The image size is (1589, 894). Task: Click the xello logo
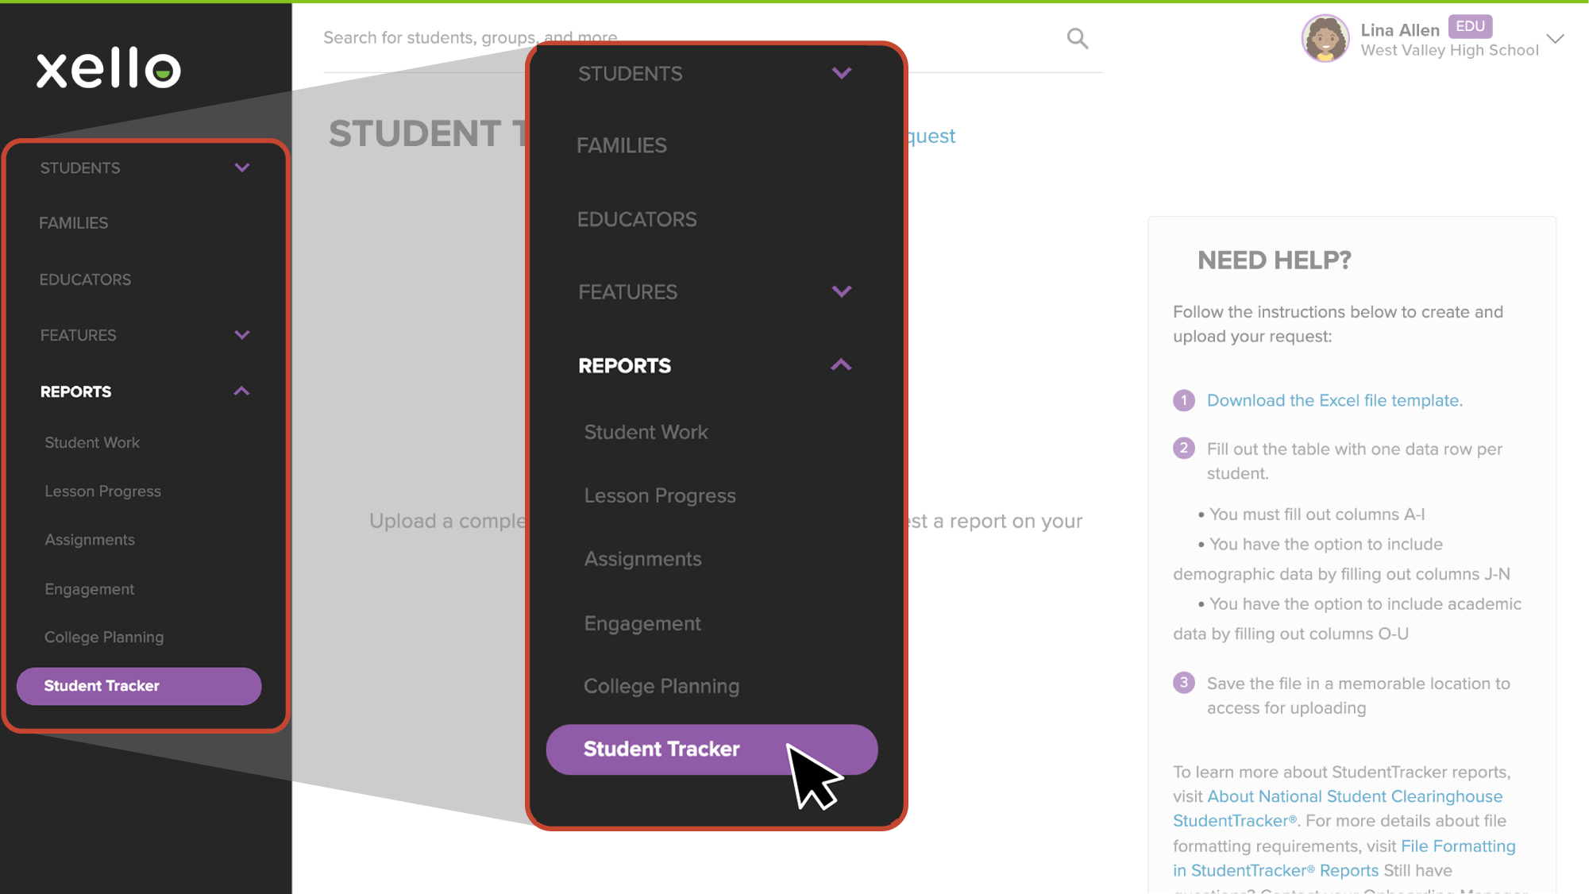[107, 68]
